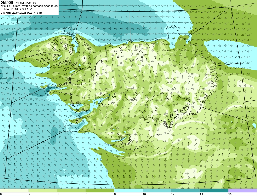This screenshot has height=196, width=257.
Task: Click the 14–16 m/s dark teal legend swatch
Action: point(214,190)
